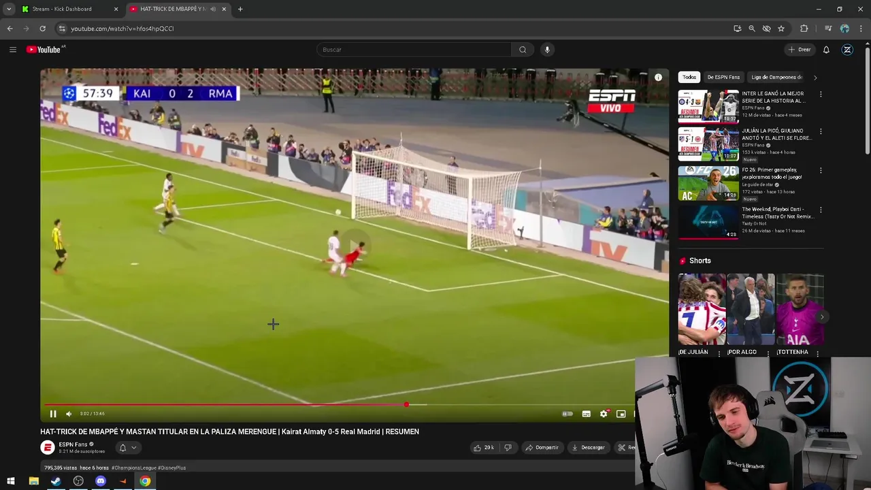Bookmark this page with the star

[781, 29]
